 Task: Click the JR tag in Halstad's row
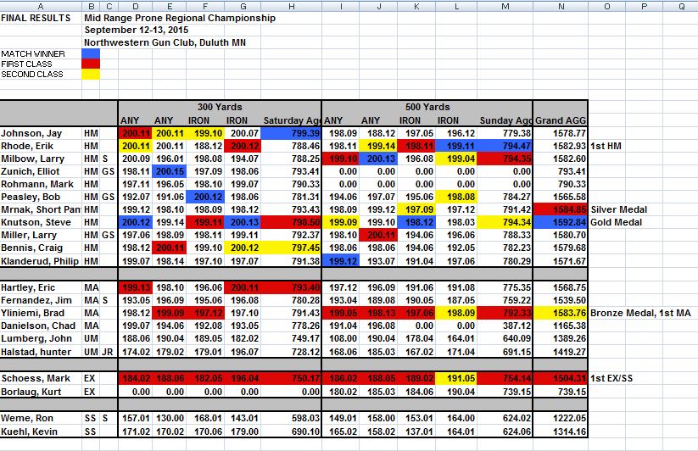point(107,352)
